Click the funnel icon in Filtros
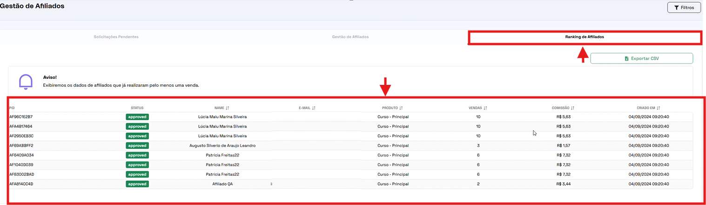The width and height of the screenshot is (706, 205). pyautogui.click(x=676, y=8)
